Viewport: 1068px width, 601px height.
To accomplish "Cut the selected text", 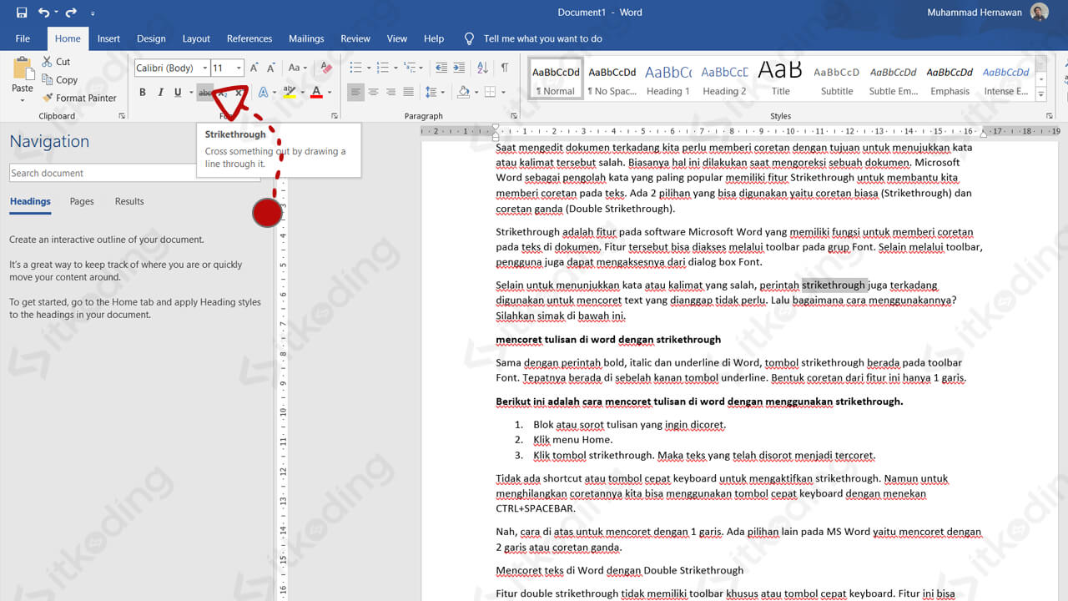I will [55, 62].
